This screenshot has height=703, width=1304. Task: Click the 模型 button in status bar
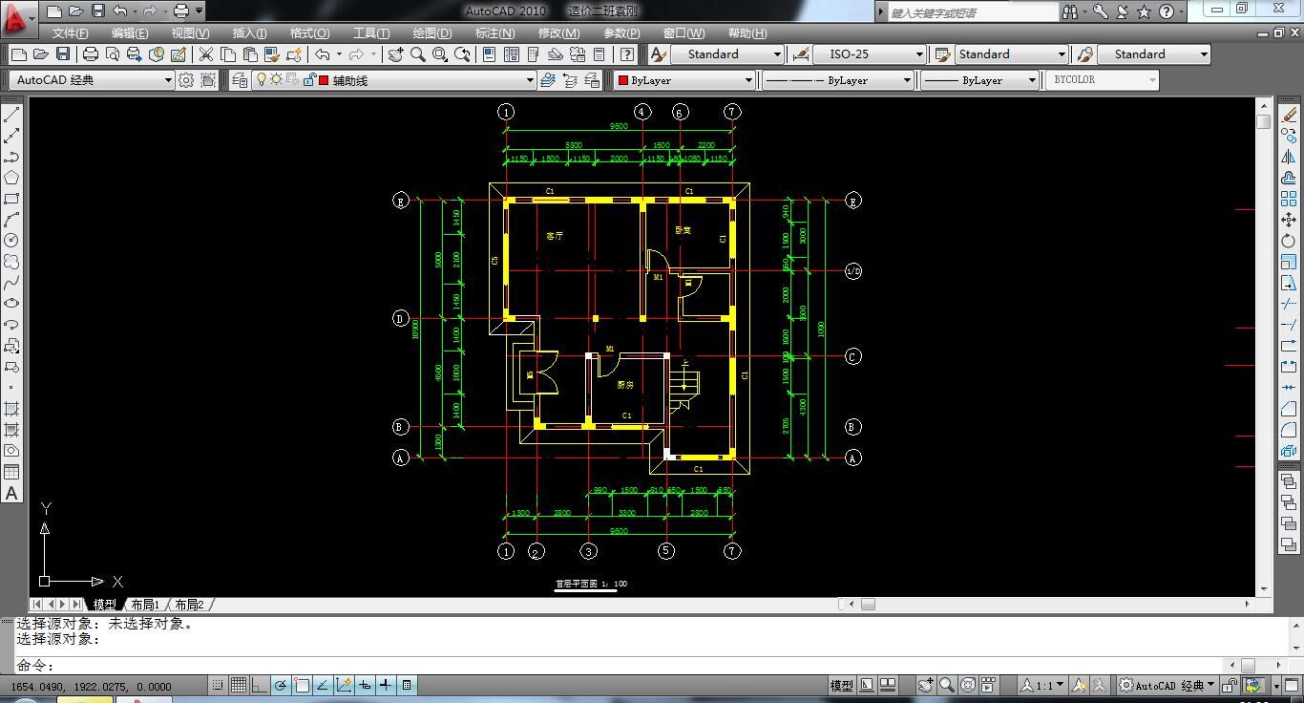pos(841,685)
